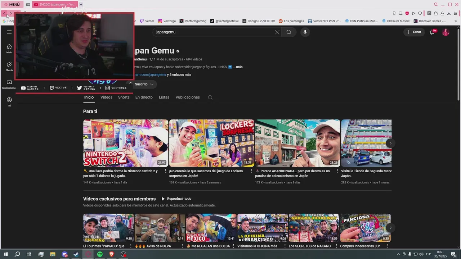Click the browser search icon in title bar
Screen dimensions: 461x259
click(x=436, y=5)
